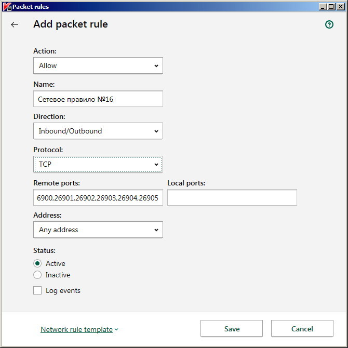Screen dimensions: 348x348
Task: Open the Protocol dropdown showing TCP
Action: pos(98,164)
